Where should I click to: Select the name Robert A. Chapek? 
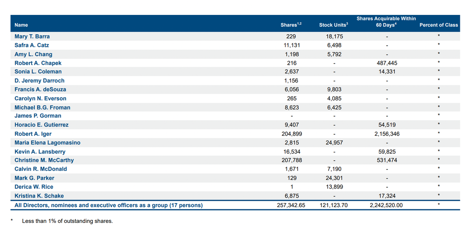38,63
